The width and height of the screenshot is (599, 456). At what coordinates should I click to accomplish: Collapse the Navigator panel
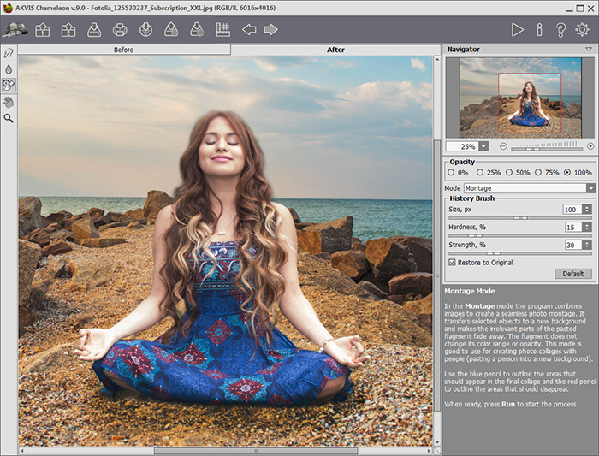(x=588, y=50)
